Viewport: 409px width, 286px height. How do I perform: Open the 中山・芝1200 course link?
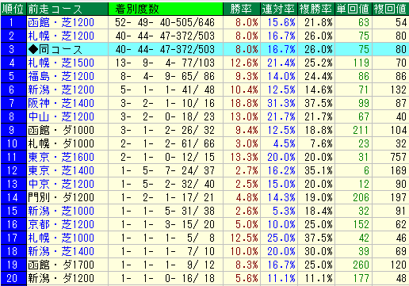point(61,116)
